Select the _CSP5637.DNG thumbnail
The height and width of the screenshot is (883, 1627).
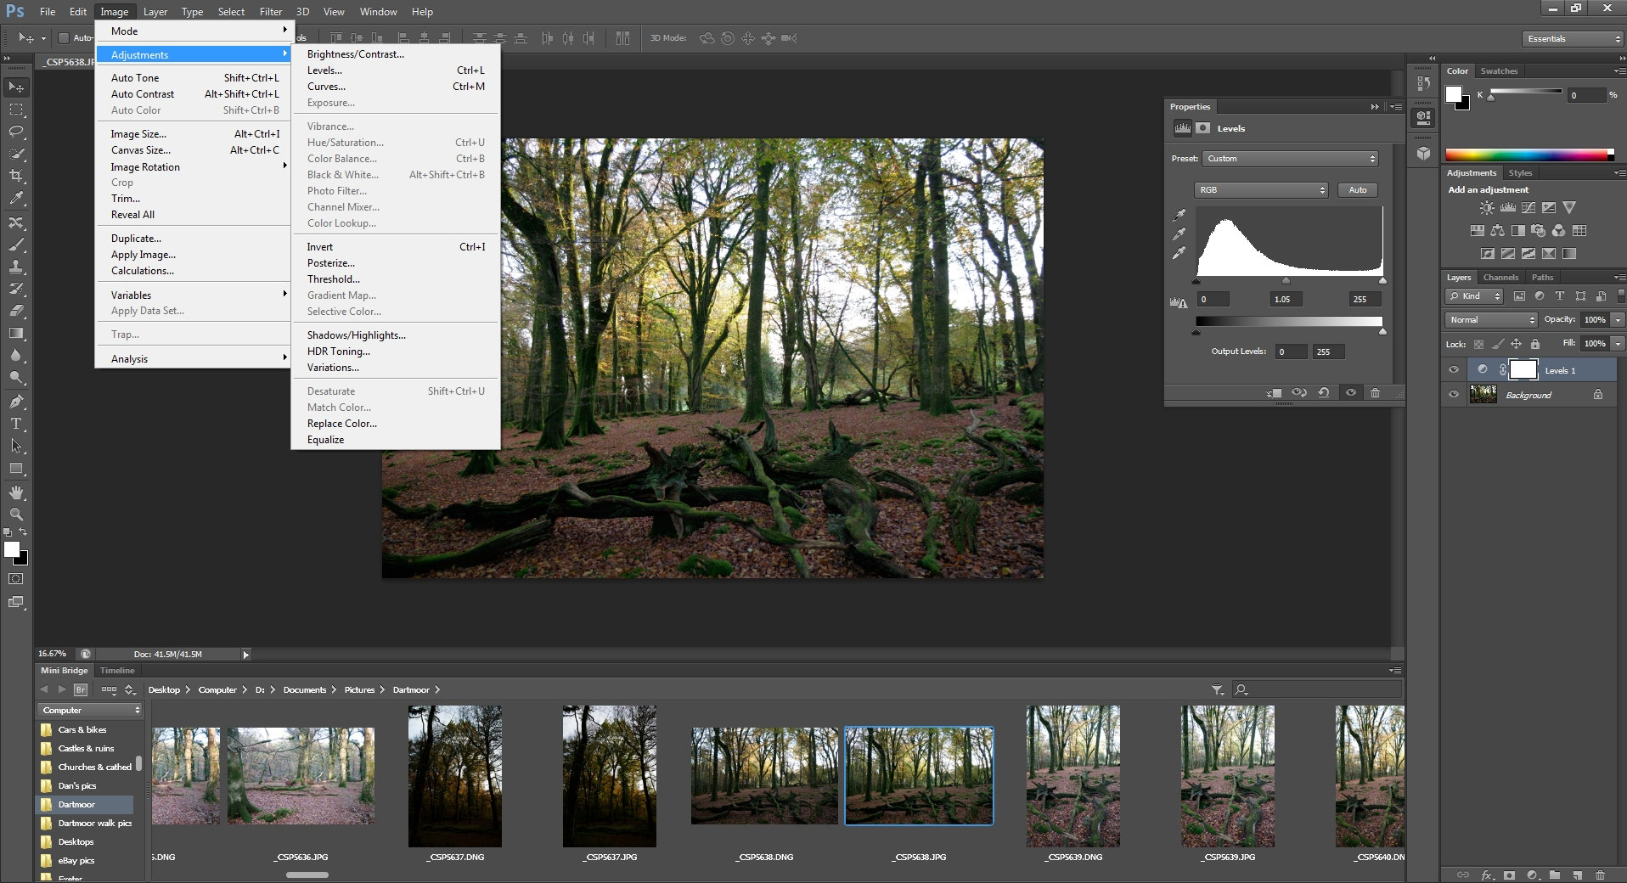coord(455,776)
